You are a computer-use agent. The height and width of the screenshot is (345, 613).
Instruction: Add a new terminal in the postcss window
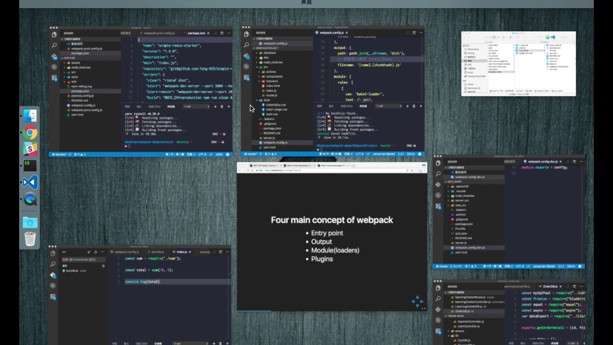point(215,106)
